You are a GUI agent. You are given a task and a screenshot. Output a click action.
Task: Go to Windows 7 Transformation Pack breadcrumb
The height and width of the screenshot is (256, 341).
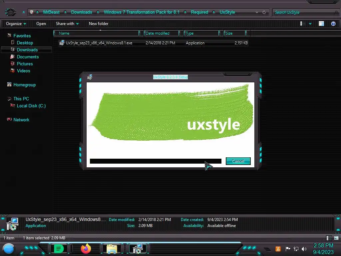point(142,12)
